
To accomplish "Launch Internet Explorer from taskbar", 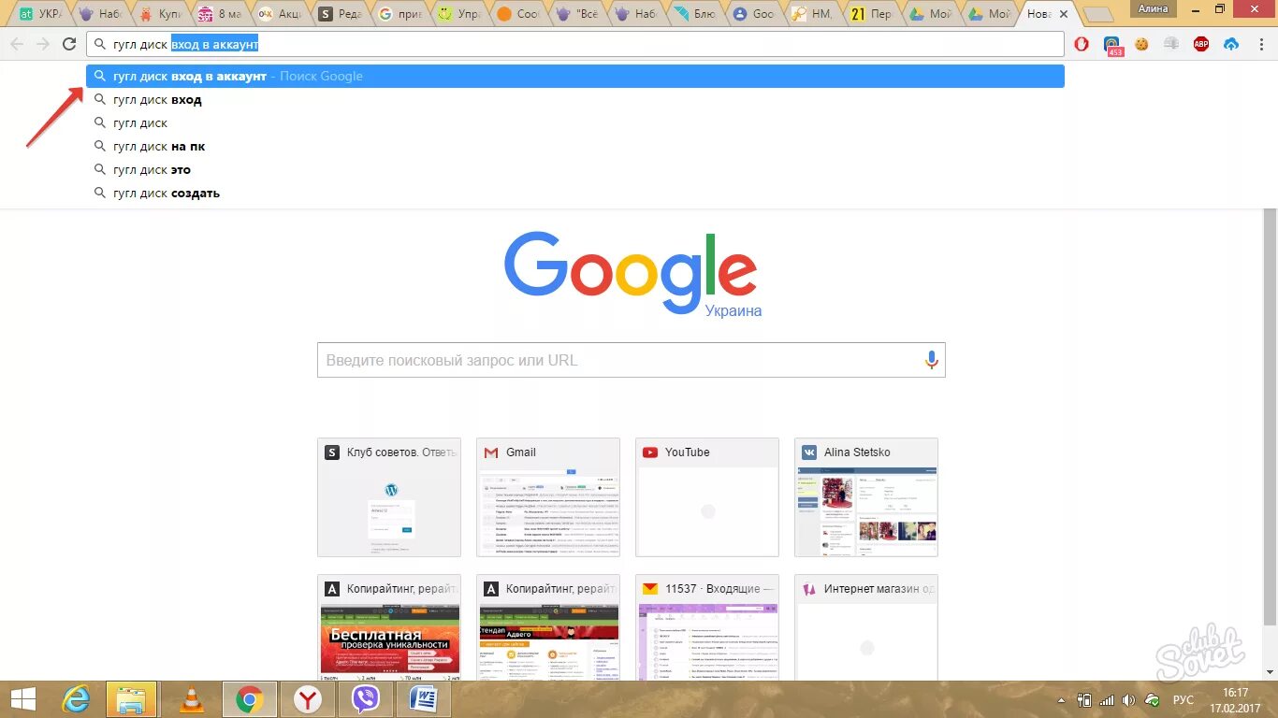I will 75,699.
